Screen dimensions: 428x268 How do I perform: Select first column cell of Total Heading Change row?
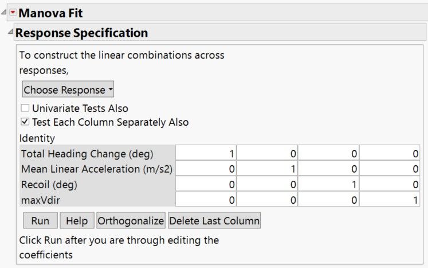[206, 153]
